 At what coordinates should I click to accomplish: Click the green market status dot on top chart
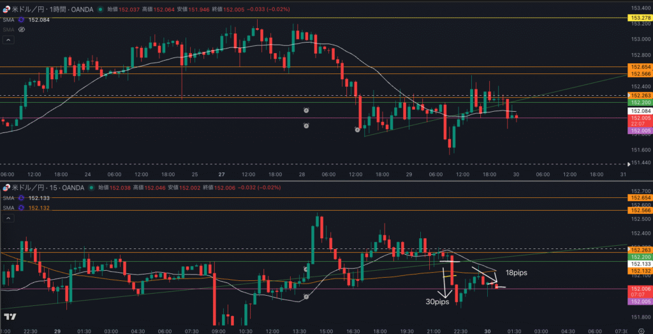tap(101, 9)
